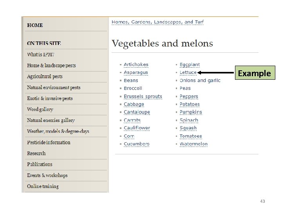Click the Example callout box
282x211 pixels.
[254, 73]
